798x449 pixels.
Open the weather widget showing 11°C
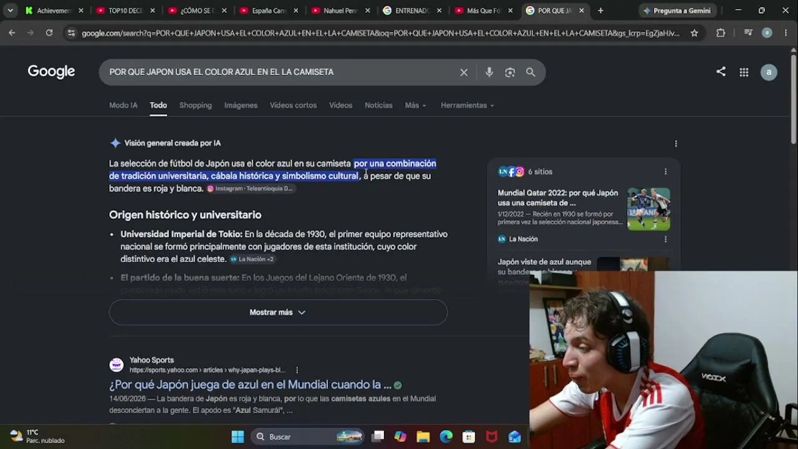(x=37, y=437)
